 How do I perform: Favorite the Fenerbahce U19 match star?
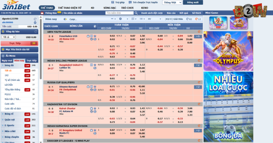click(95, 36)
